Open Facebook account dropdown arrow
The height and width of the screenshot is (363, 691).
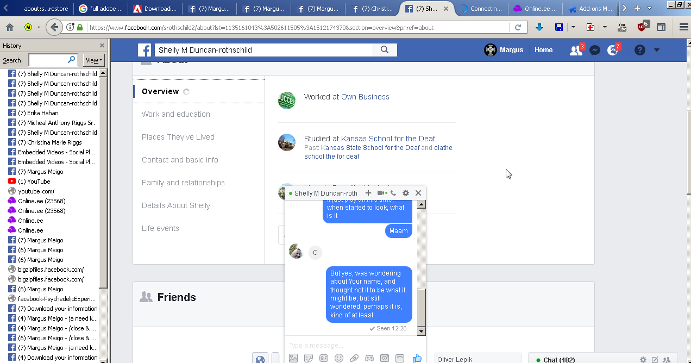click(657, 50)
